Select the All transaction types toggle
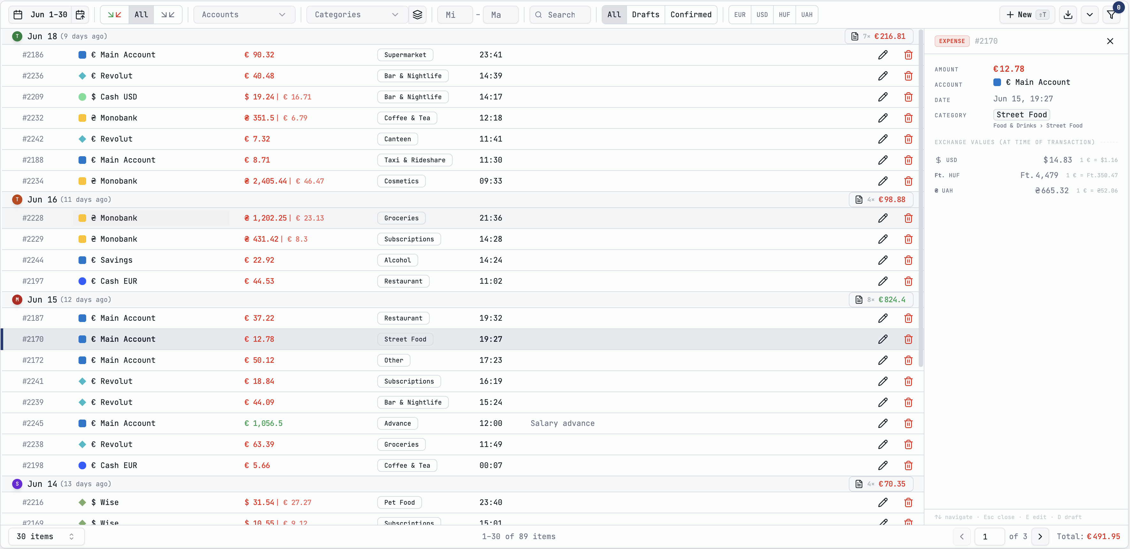The width and height of the screenshot is (1130, 549). pos(141,15)
